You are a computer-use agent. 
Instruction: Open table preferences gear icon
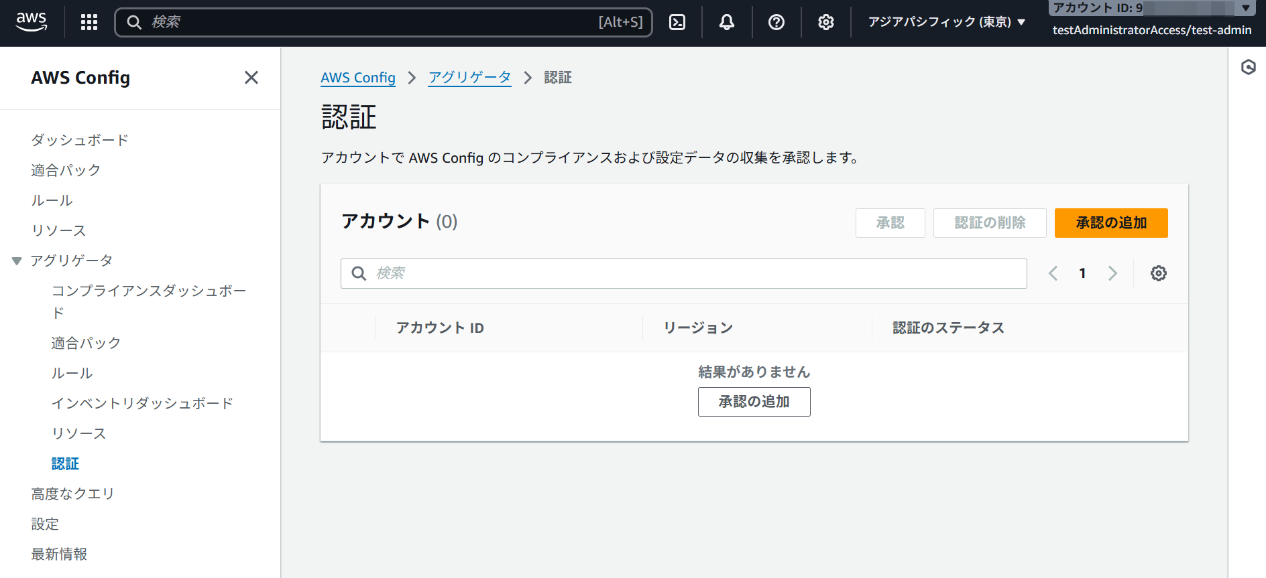pyautogui.click(x=1158, y=273)
